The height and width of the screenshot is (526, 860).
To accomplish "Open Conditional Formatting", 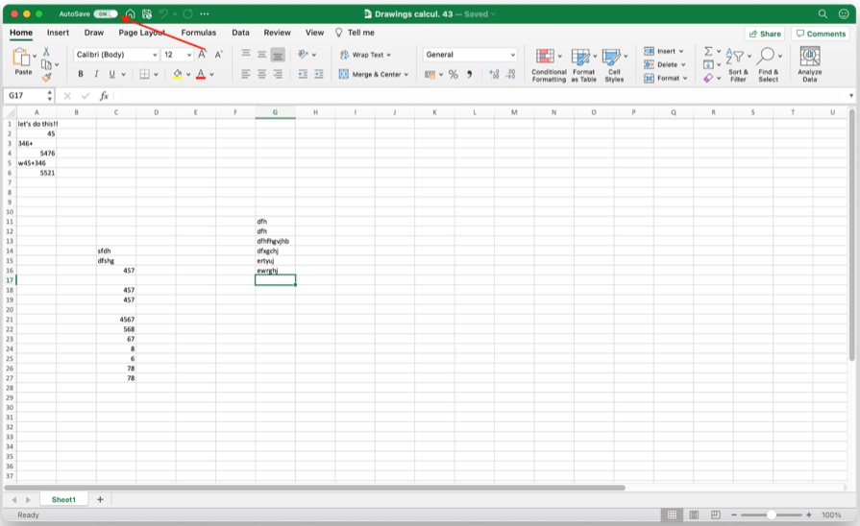I will coord(549,63).
